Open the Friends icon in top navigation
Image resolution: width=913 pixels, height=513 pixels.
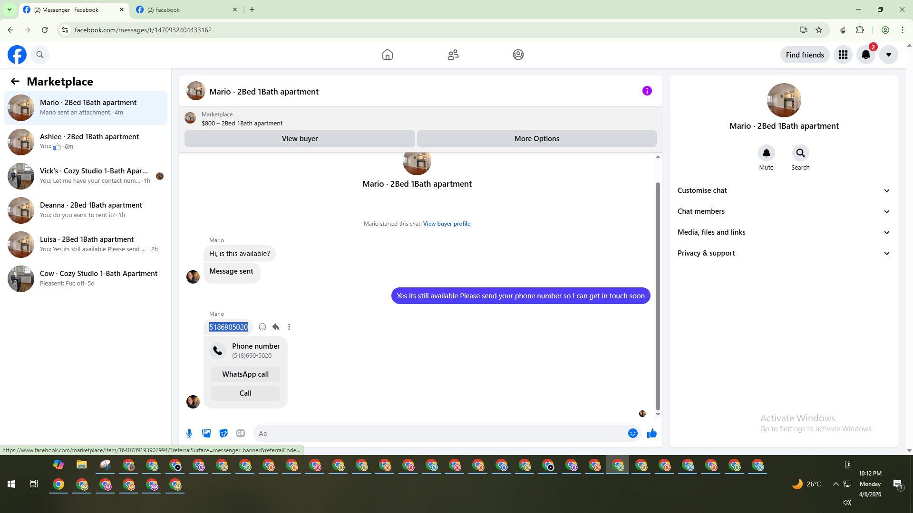pos(453,55)
